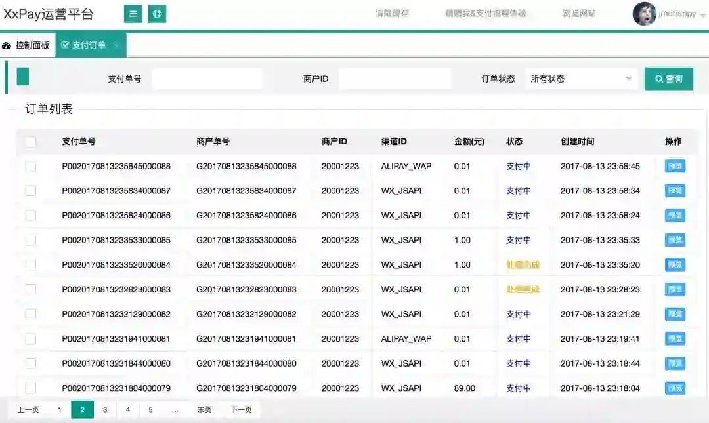Click the blue action button for order P0020170813231941000081
This screenshot has width=709, height=423.
click(675, 339)
